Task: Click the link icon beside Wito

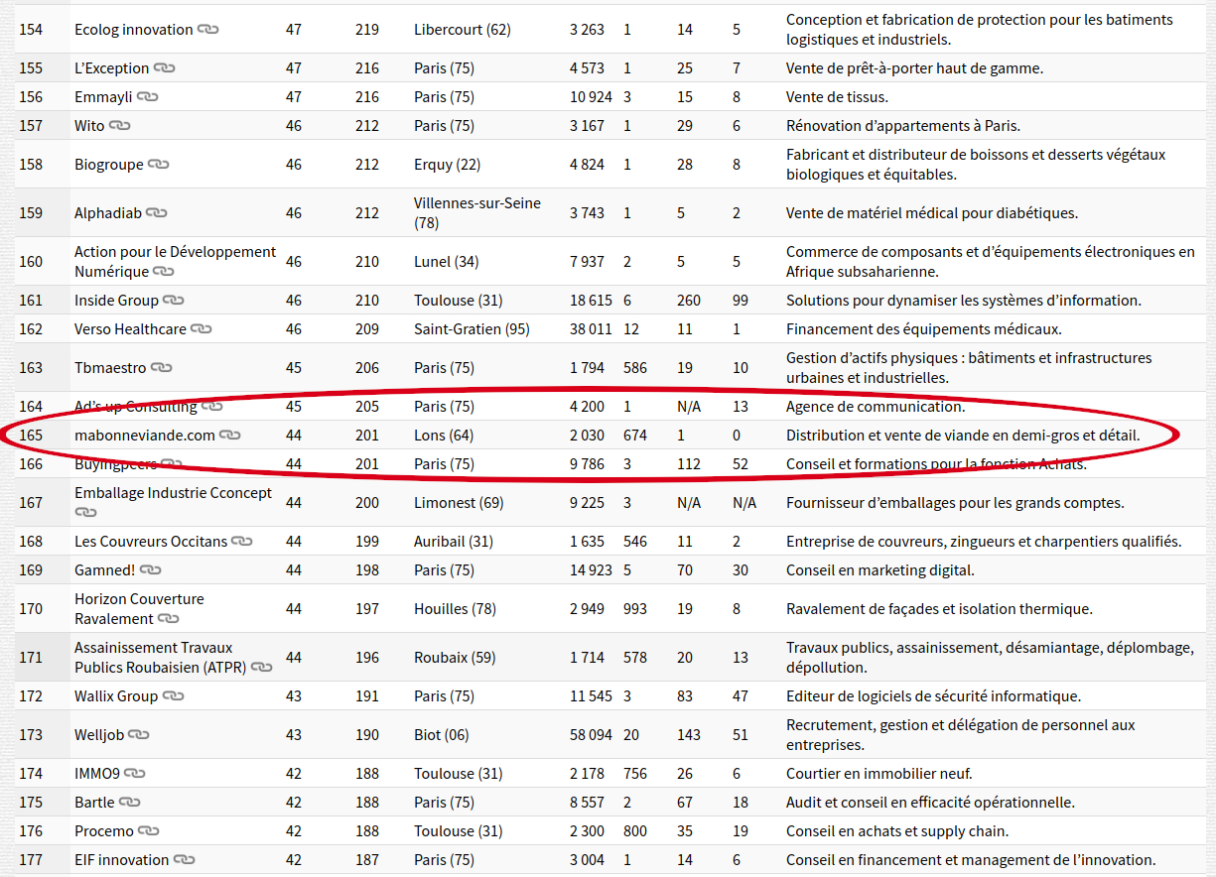Action: 119,126
